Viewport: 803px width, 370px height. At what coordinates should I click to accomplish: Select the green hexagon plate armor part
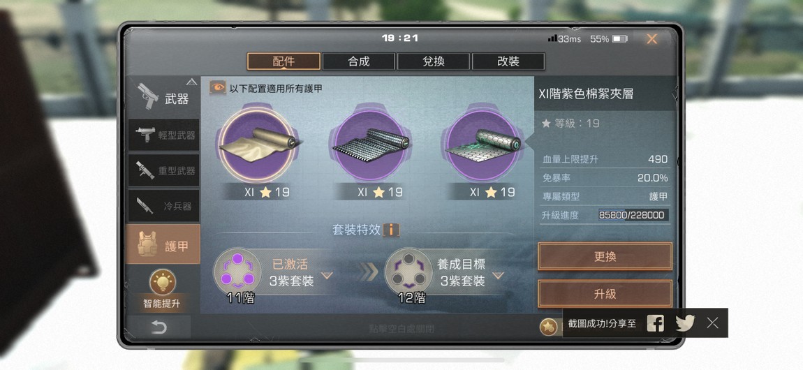[x=482, y=145]
